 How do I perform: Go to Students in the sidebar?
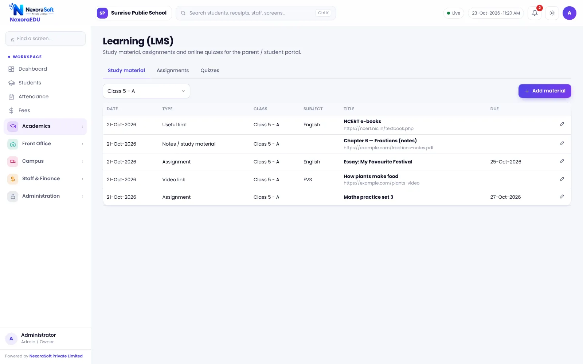(x=45, y=83)
